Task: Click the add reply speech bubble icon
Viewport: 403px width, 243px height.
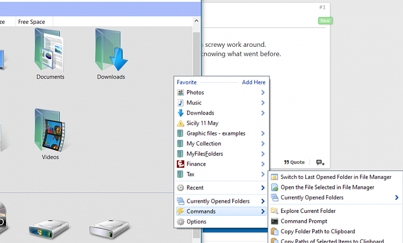Action: coord(320,162)
